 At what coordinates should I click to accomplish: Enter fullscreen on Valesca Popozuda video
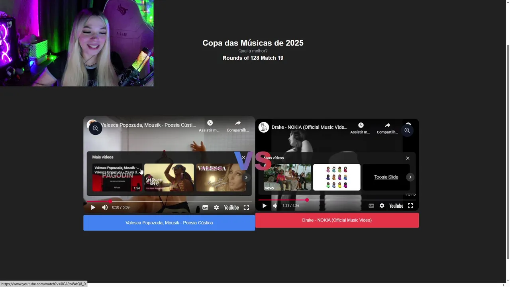246,207
